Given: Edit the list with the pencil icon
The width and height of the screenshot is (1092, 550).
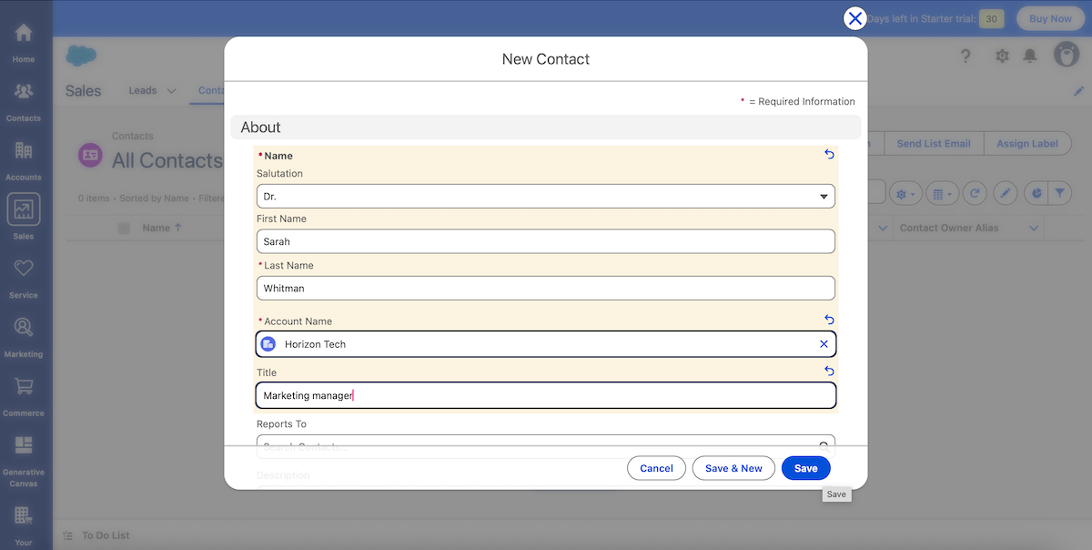Looking at the screenshot, I should 1005,193.
